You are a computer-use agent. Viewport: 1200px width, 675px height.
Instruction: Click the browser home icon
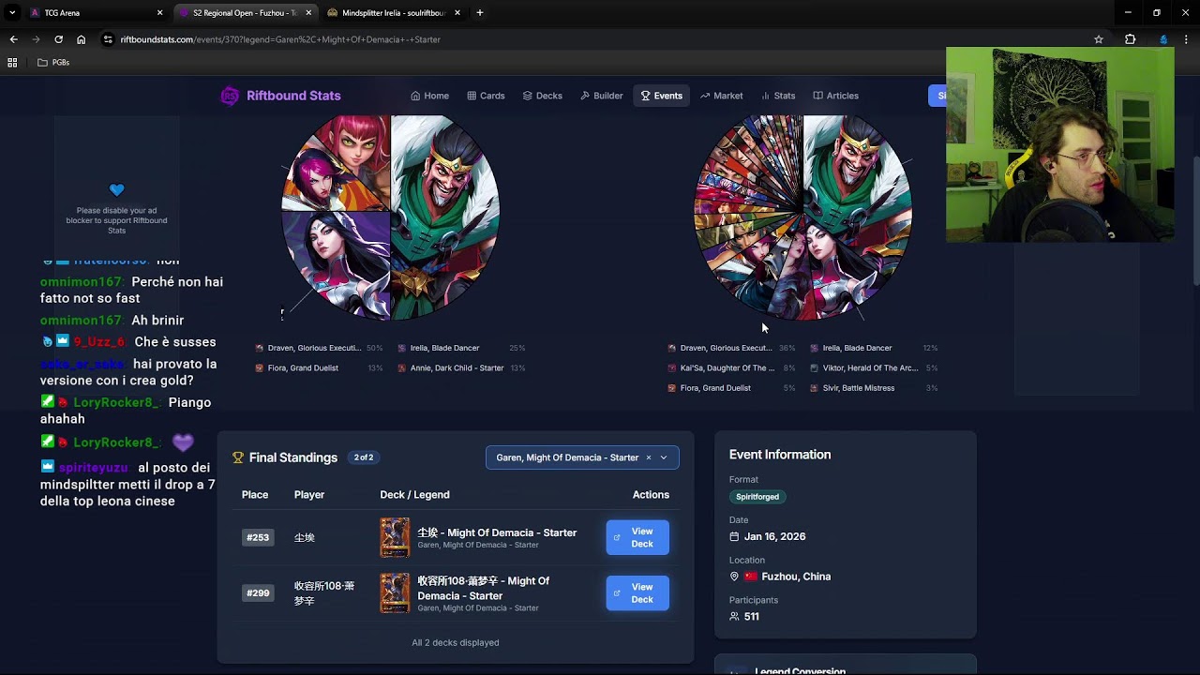pyautogui.click(x=81, y=39)
